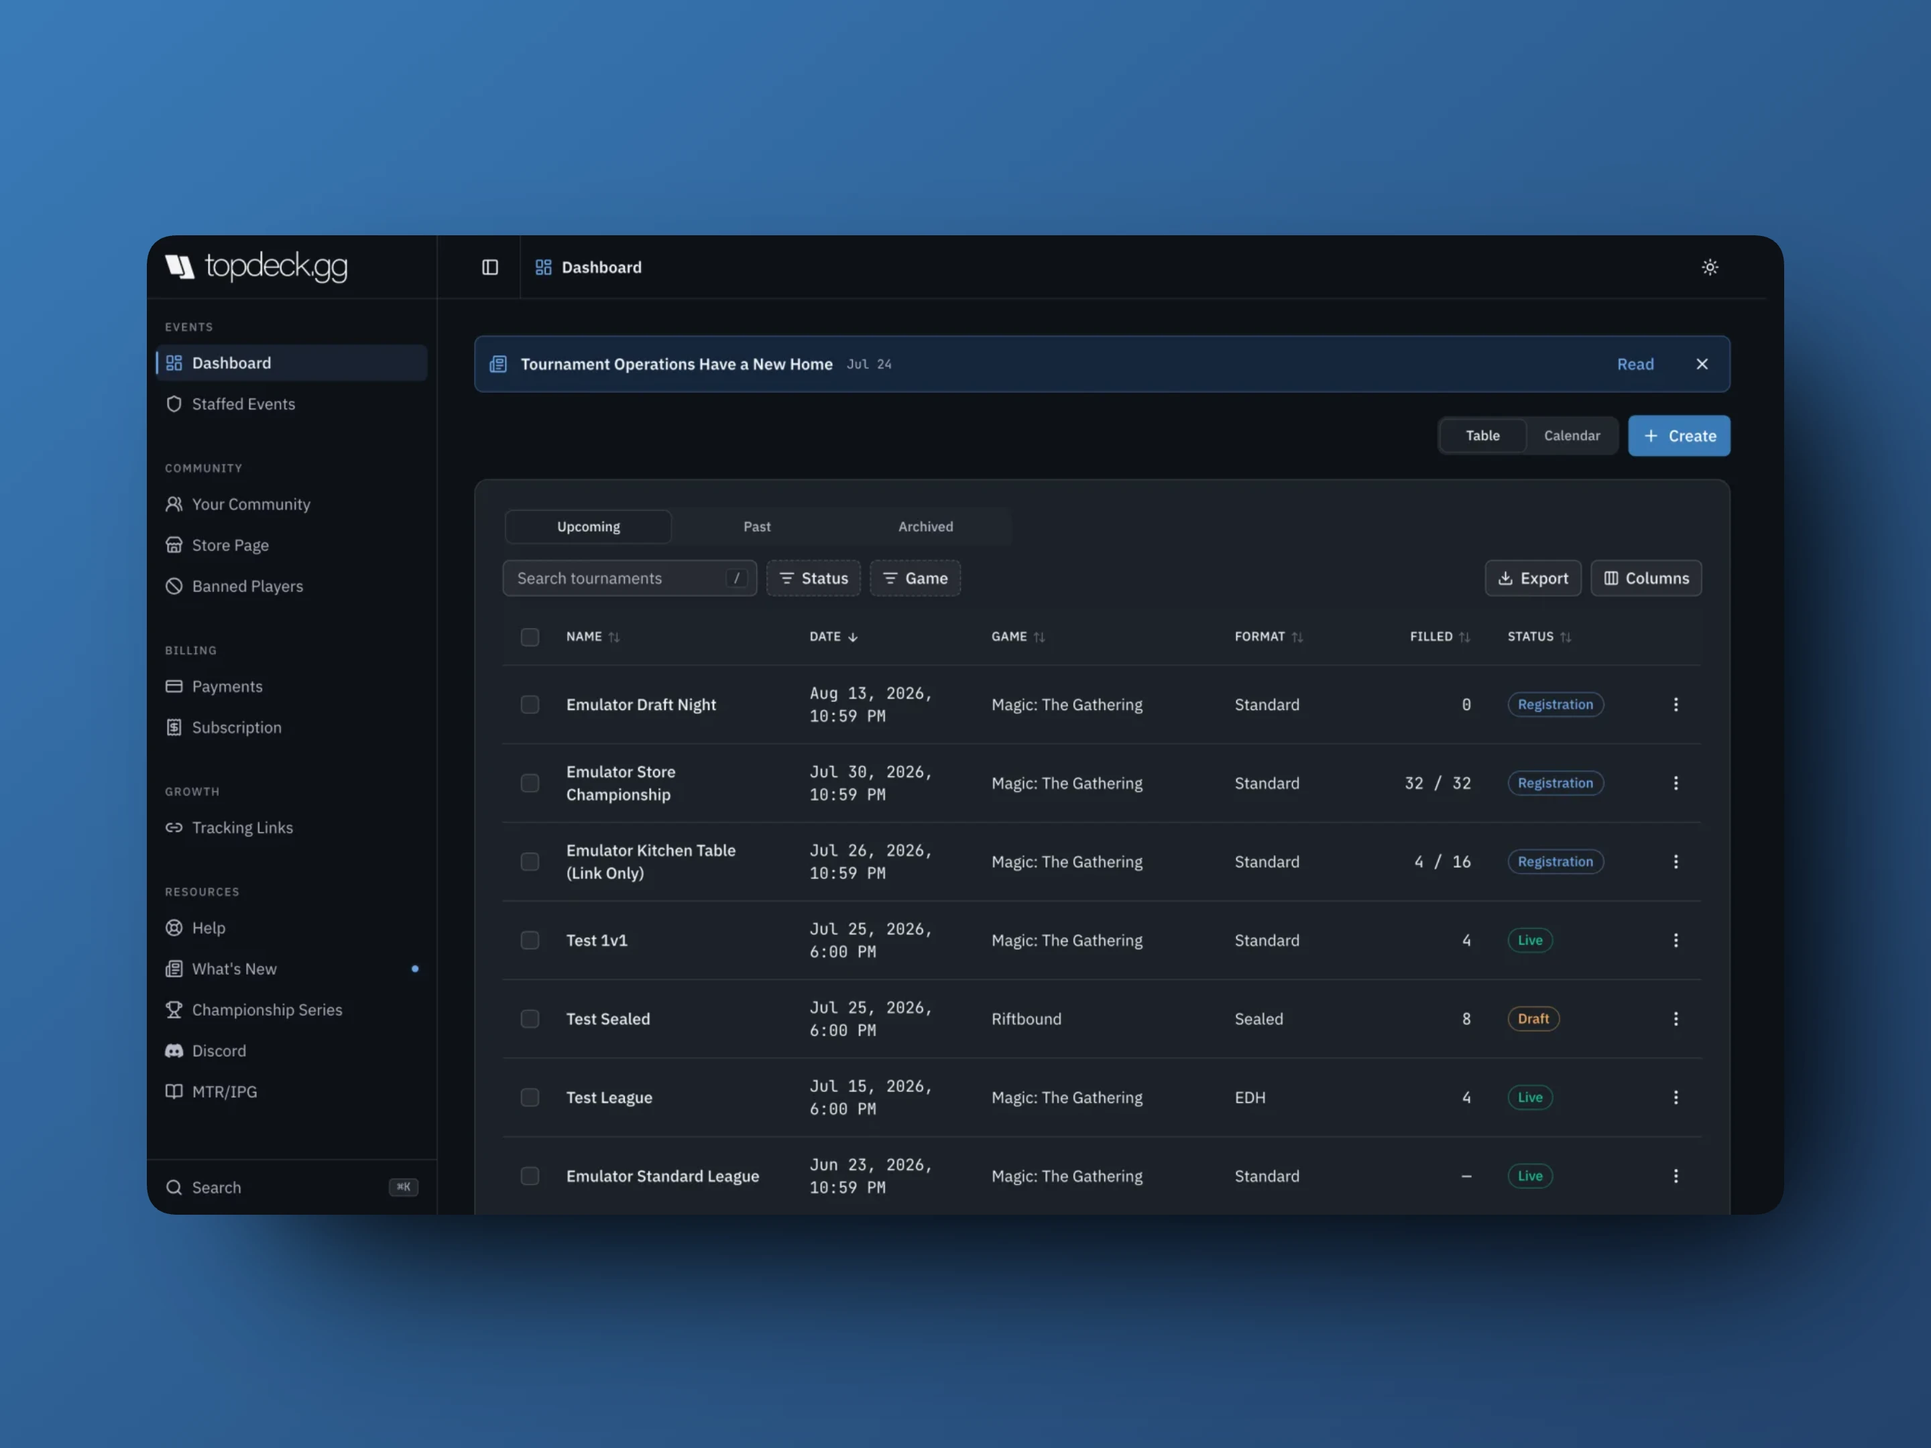Show the Archived tournaments tab
1931x1448 pixels.
click(925, 526)
